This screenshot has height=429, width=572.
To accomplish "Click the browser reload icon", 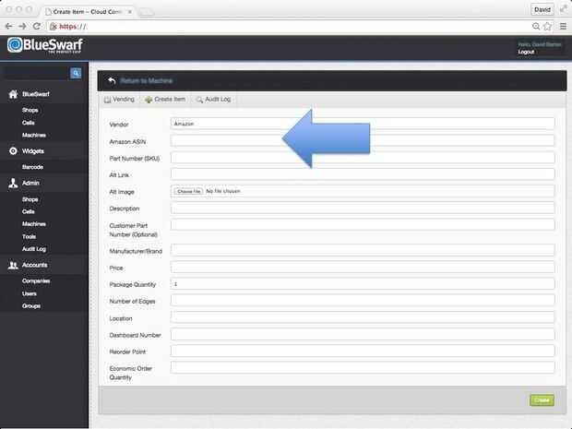I will (x=37, y=26).
